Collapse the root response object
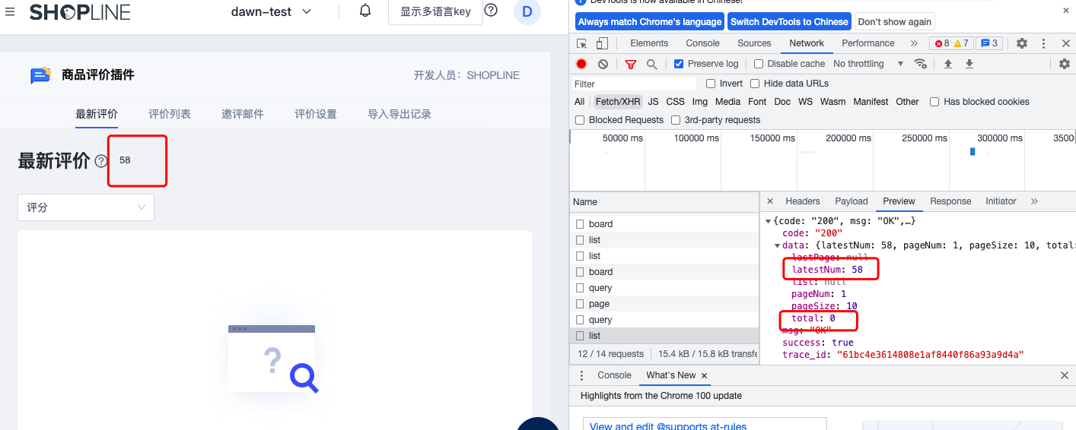1076x430 pixels. click(x=769, y=221)
